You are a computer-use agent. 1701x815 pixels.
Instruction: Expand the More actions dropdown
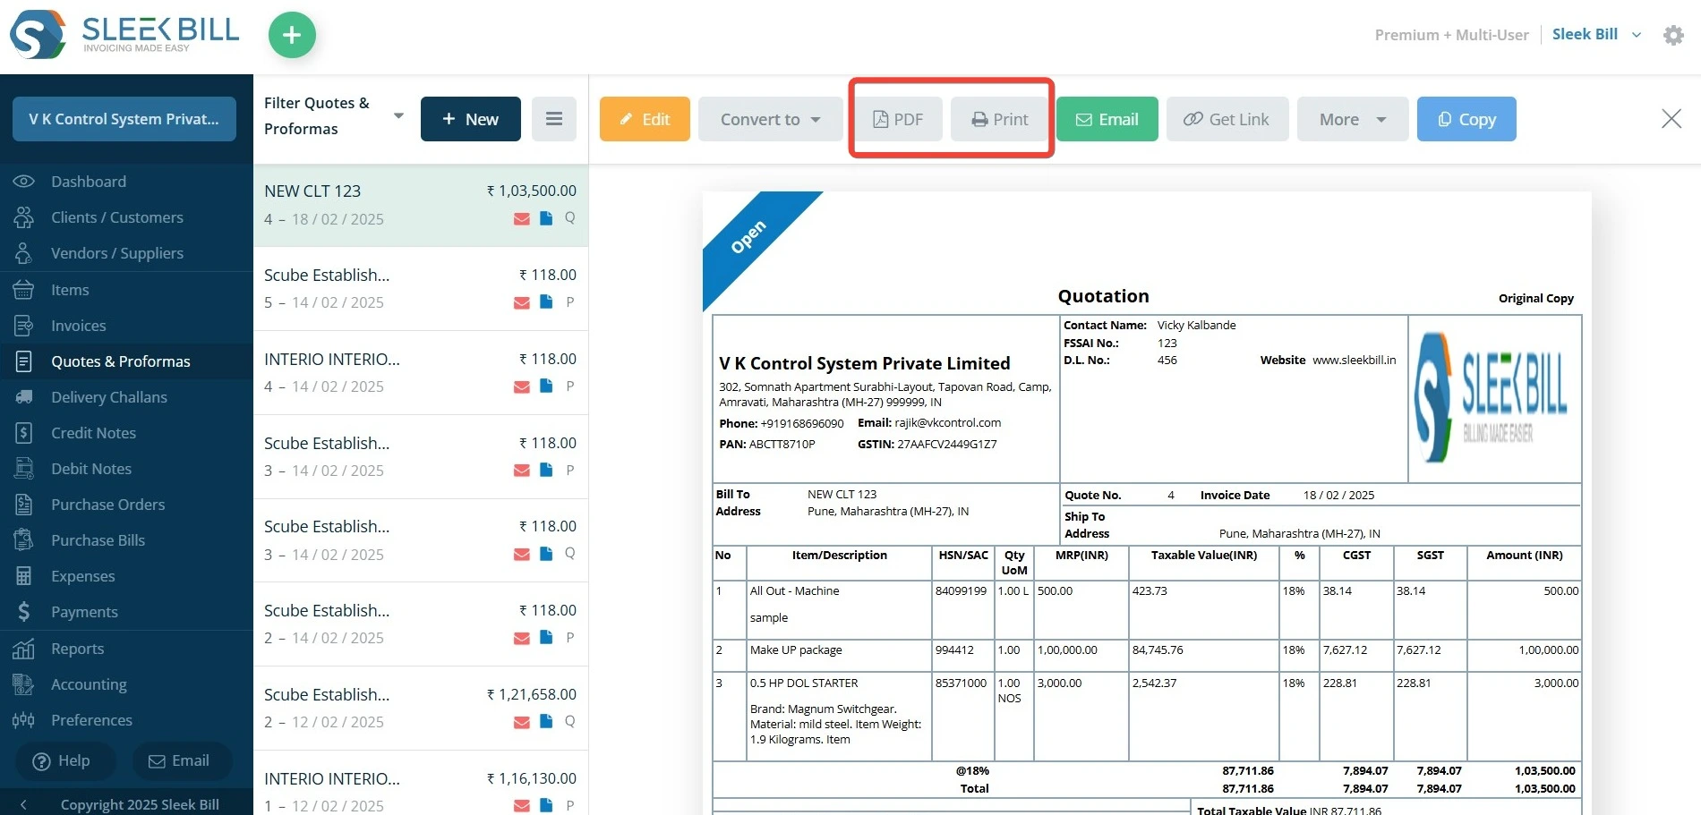[x=1353, y=119]
